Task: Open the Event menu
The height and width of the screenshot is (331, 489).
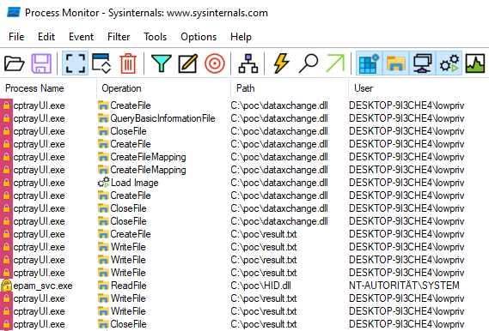Action: click(81, 37)
